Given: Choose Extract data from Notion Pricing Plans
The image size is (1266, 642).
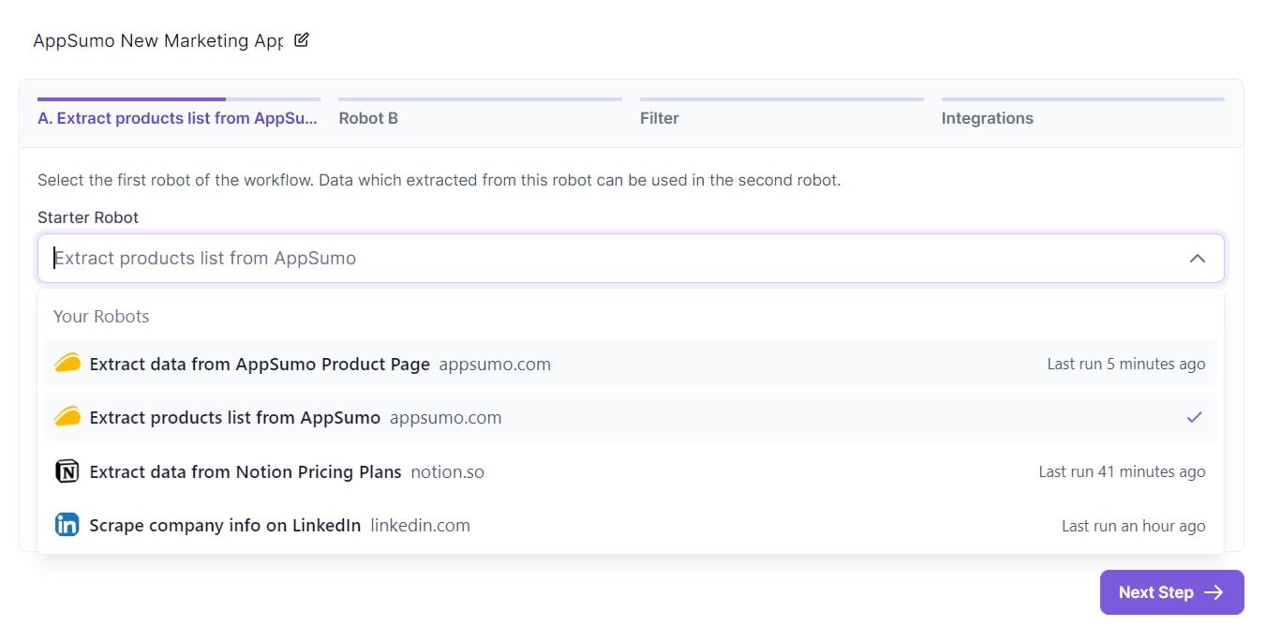Looking at the screenshot, I should tap(246, 471).
